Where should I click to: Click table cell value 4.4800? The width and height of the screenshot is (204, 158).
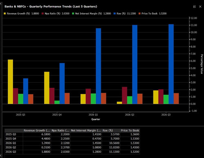46,139
